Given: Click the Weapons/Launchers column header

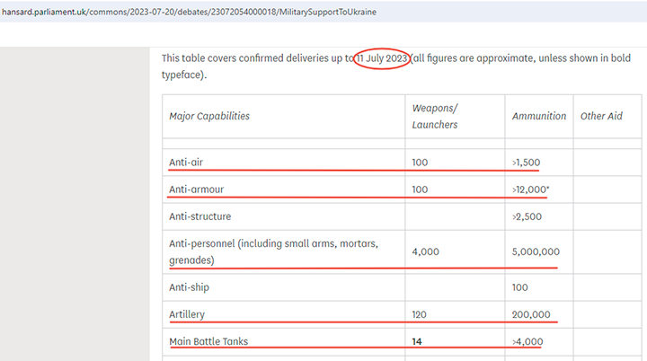Looking at the screenshot, I should tap(435, 116).
